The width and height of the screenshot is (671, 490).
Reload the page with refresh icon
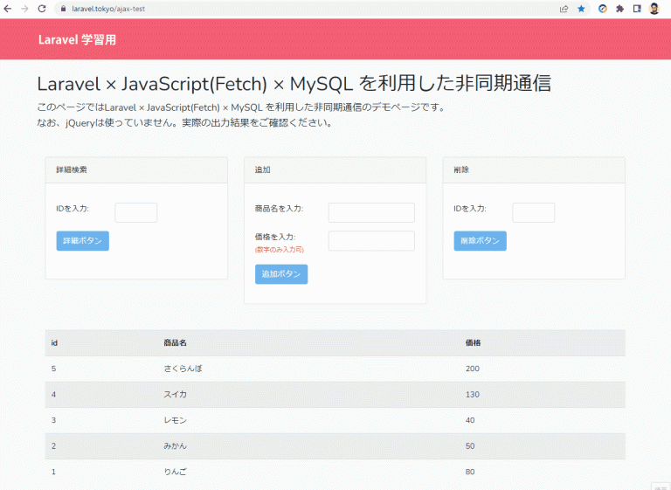(x=40, y=8)
